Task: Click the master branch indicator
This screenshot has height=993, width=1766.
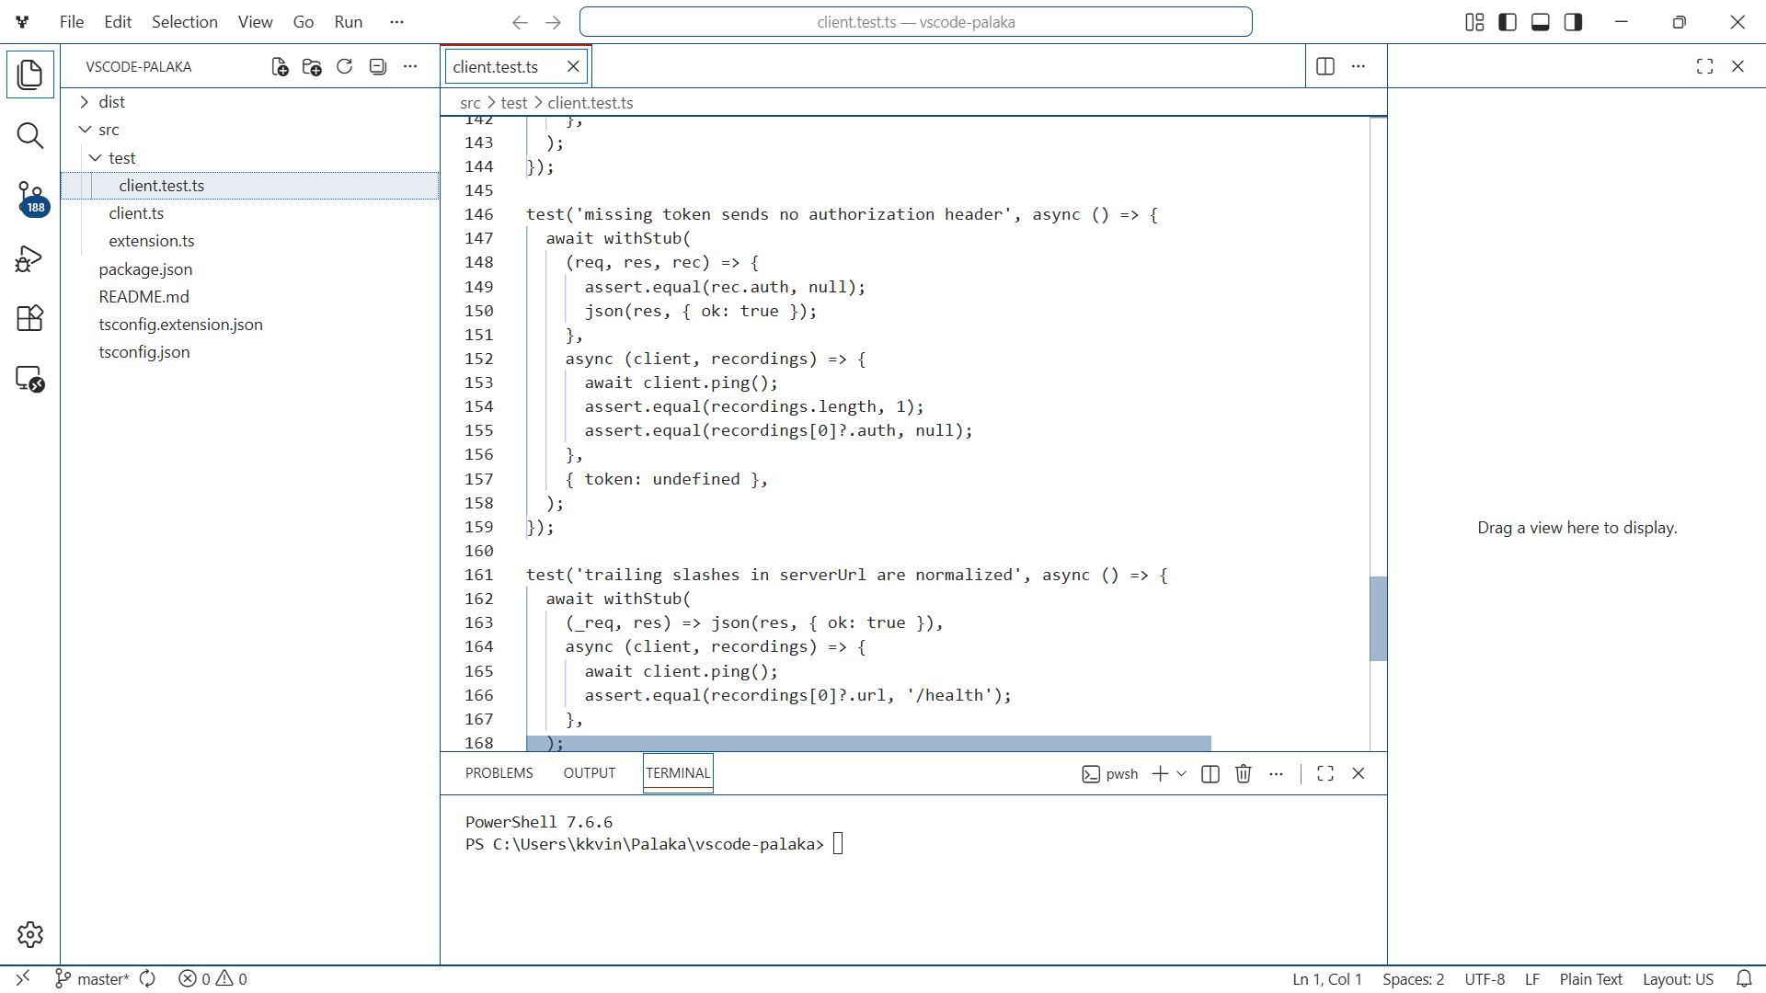Action: click(x=93, y=979)
